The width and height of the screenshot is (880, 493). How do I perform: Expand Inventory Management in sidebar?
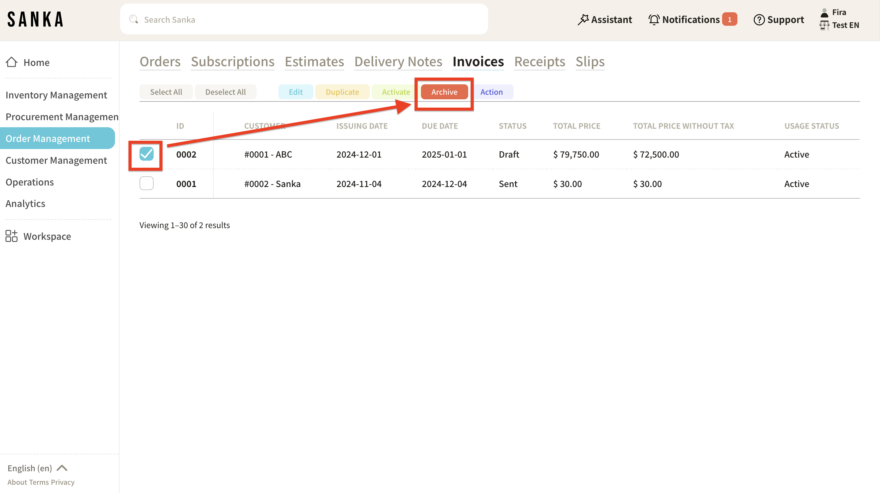click(56, 95)
